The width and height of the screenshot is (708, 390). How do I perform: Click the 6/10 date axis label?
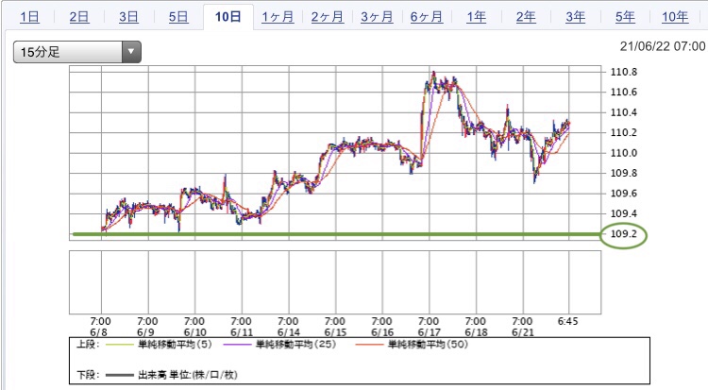pyautogui.click(x=195, y=332)
